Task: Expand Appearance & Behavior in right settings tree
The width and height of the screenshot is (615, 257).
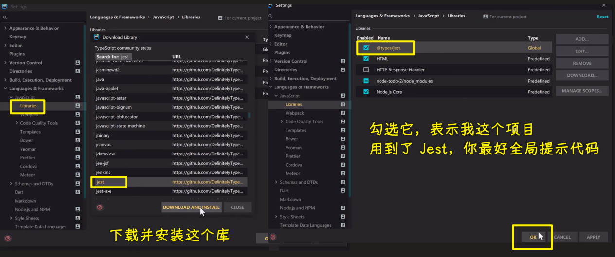Action: point(271,27)
